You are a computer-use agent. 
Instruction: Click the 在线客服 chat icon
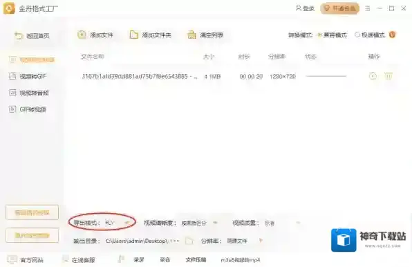(x=65, y=259)
